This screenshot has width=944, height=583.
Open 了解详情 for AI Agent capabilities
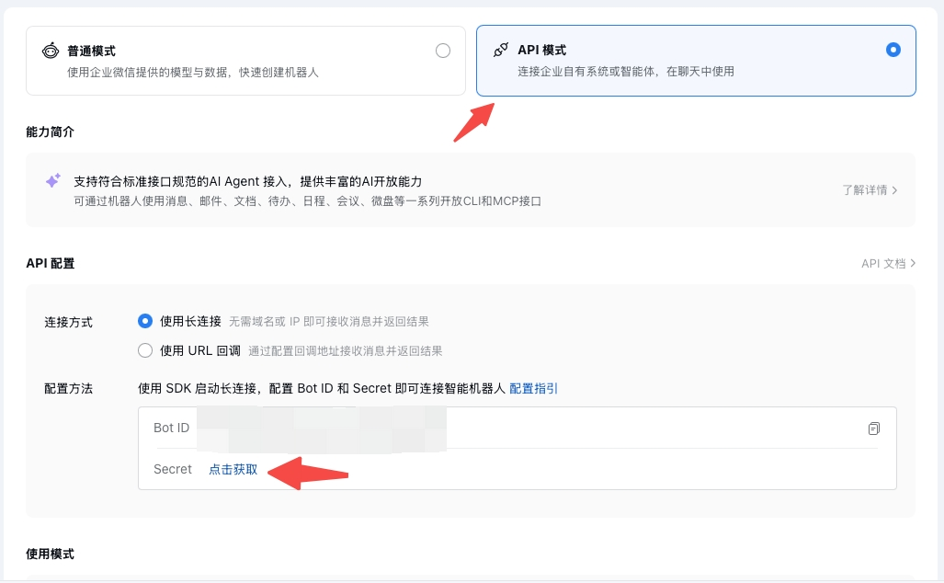click(x=865, y=190)
